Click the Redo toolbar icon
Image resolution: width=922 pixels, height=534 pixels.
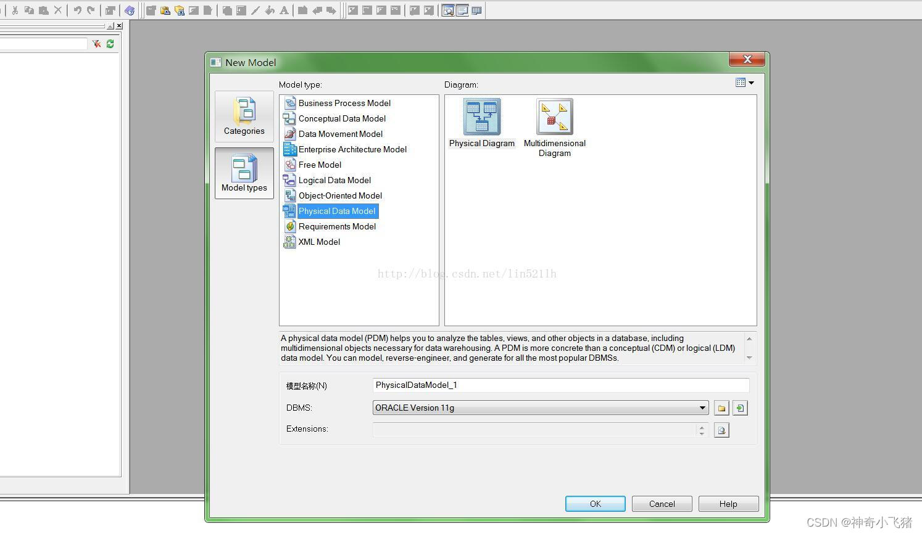point(91,10)
